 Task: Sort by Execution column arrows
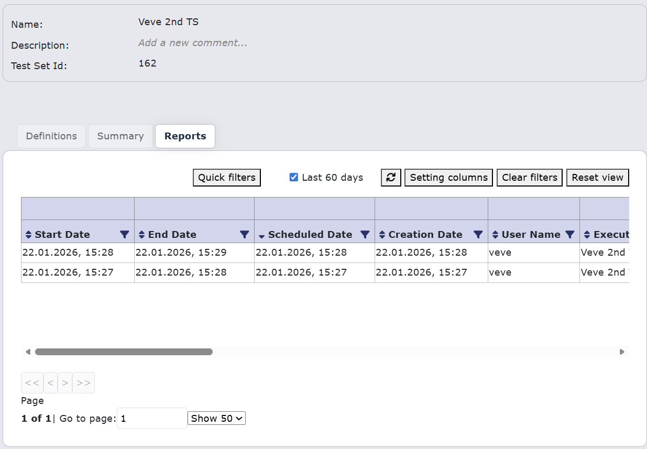click(x=587, y=235)
